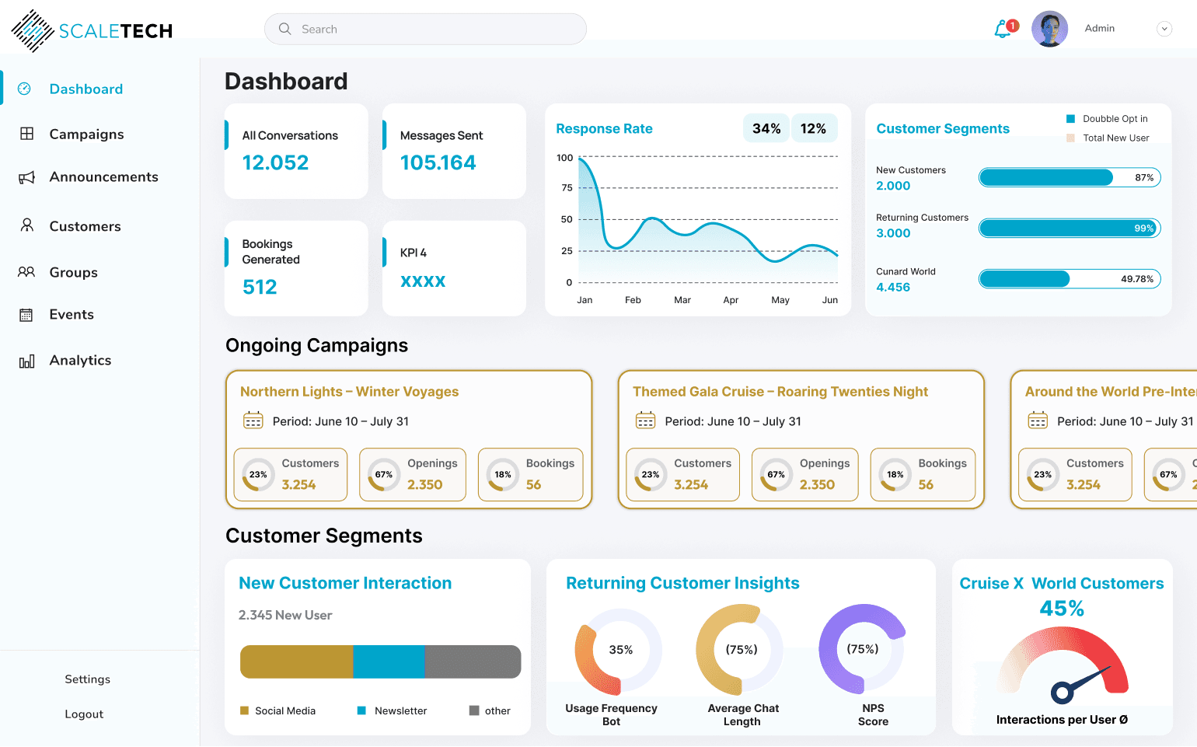Image resolution: width=1197 pixels, height=747 pixels.
Task: Click calendar icon in Themed Gala card
Action: [x=646, y=421]
